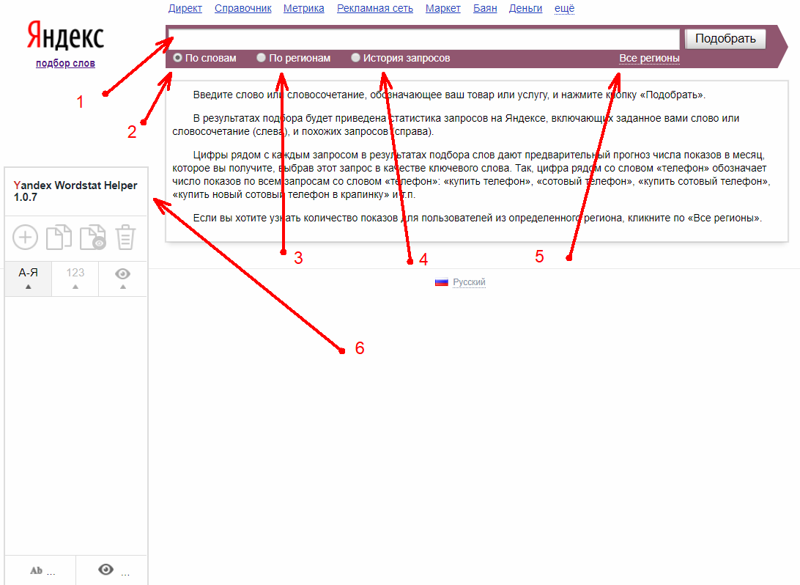Sort helper list alphabetically А-Я

(x=28, y=279)
